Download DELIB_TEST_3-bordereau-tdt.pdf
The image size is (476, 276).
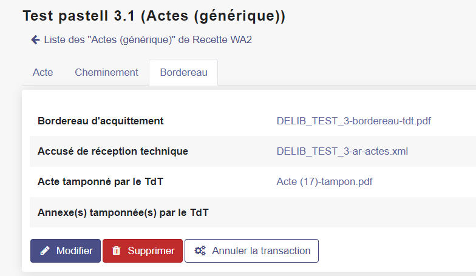click(353, 121)
